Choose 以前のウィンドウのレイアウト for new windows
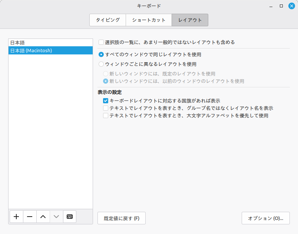This screenshot has height=234, width=298. pos(105,82)
